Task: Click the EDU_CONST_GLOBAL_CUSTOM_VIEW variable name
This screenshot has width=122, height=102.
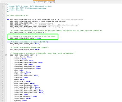Action: coord(22,55)
